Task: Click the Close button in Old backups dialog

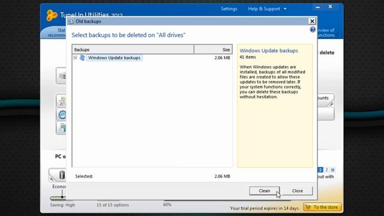Action: click(298, 191)
